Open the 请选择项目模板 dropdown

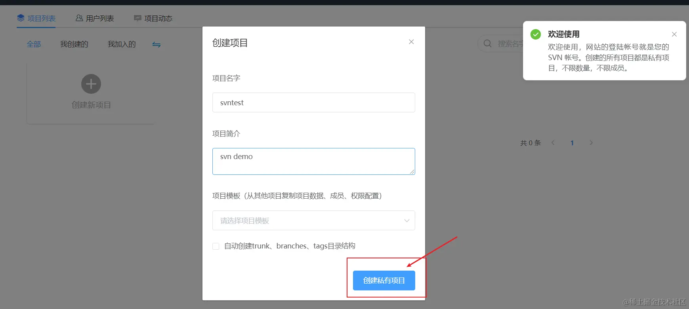pos(314,220)
